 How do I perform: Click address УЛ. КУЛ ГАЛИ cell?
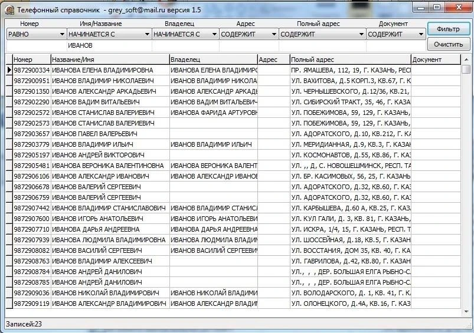click(351, 219)
